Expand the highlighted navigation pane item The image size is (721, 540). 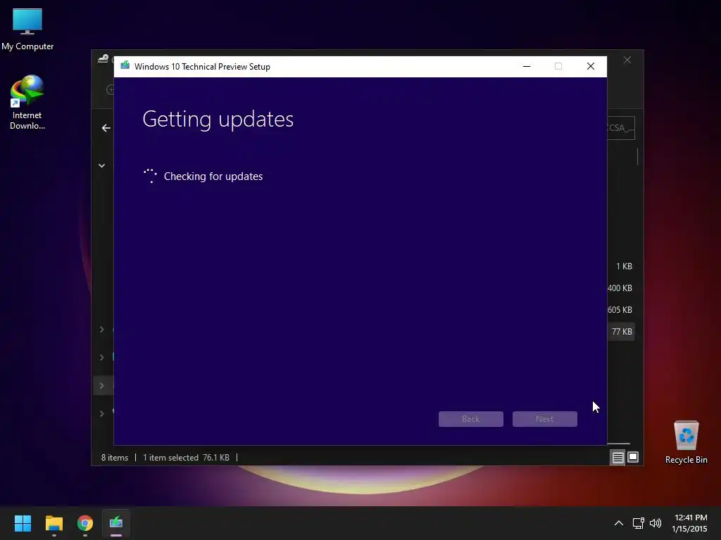(101, 386)
